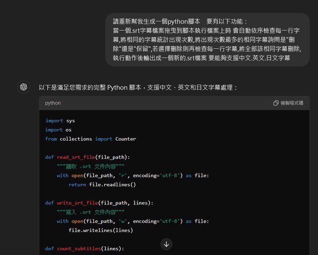The height and width of the screenshot is (255, 318).
Task: Click the first line of the user prompt
Action: (180, 21)
